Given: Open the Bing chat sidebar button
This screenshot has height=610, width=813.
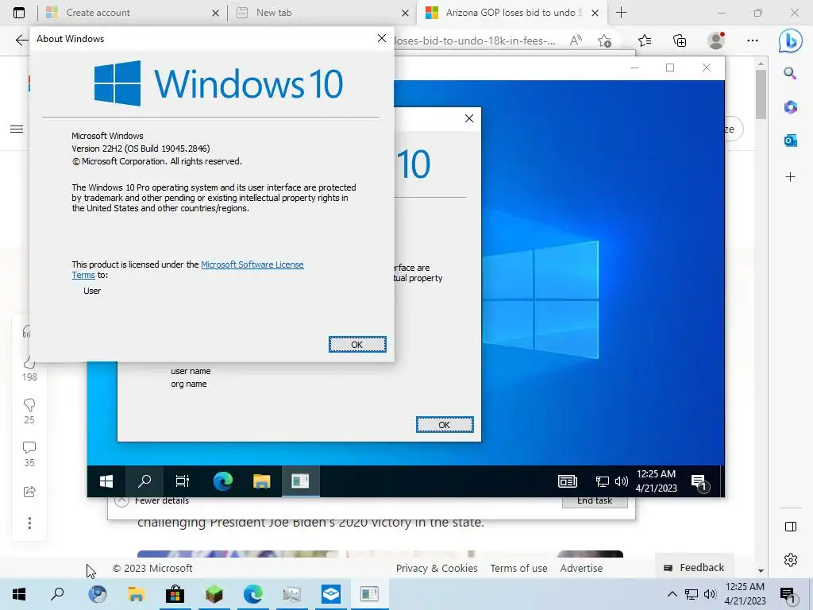Looking at the screenshot, I should coord(790,41).
